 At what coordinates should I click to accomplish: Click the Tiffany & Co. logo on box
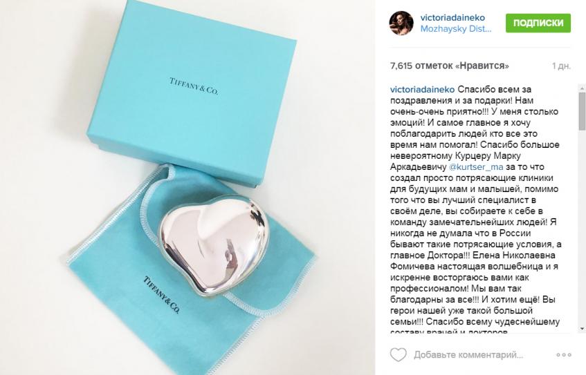194,86
